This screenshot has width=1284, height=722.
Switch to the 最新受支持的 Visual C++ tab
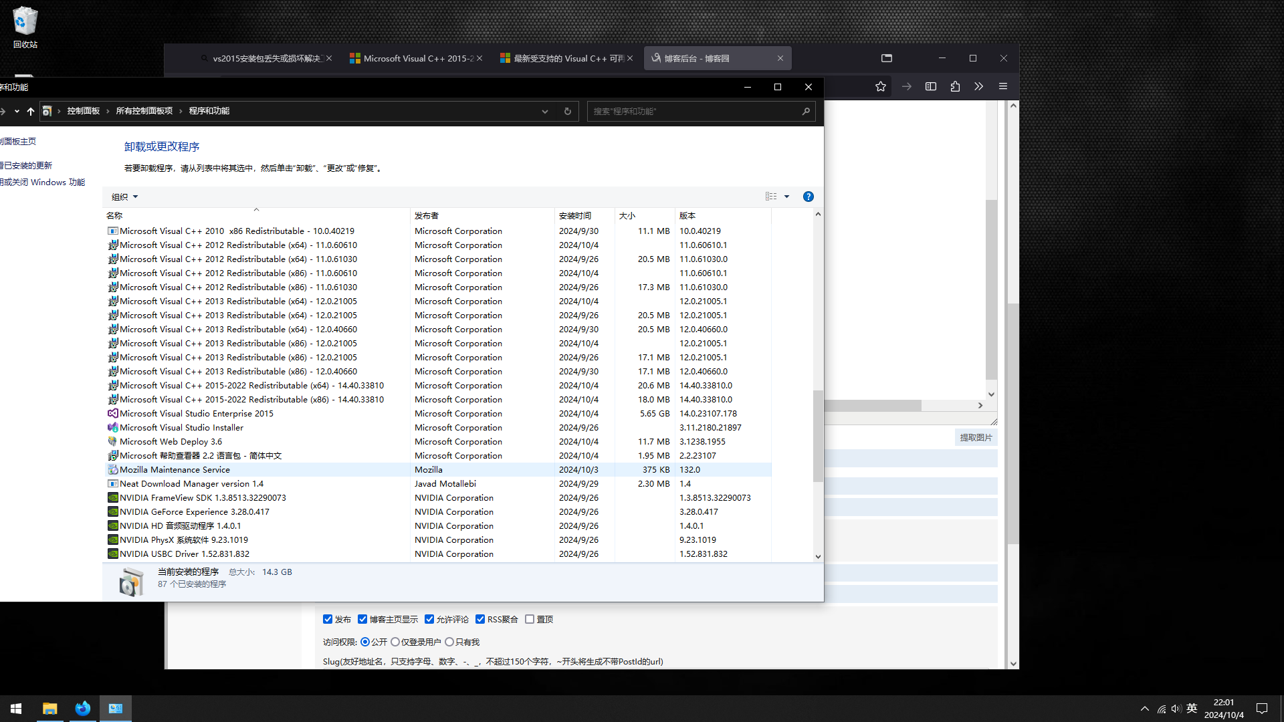coord(566,58)
